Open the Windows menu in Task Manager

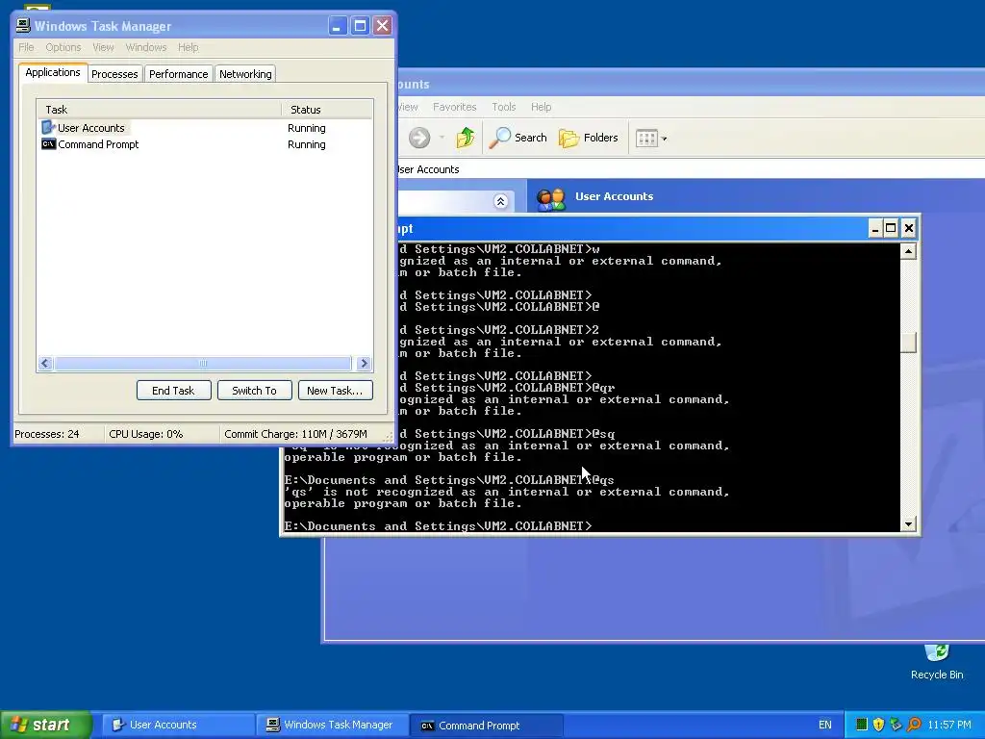pos(146,47)
